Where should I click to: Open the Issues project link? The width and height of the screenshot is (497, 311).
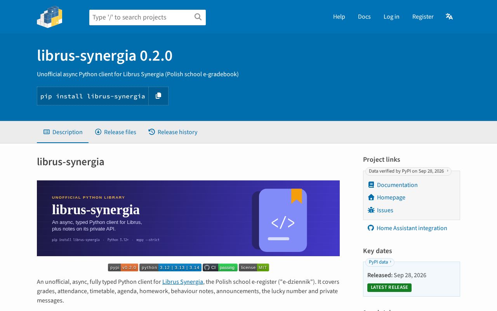pyautogui.click(x=381, y=210)
